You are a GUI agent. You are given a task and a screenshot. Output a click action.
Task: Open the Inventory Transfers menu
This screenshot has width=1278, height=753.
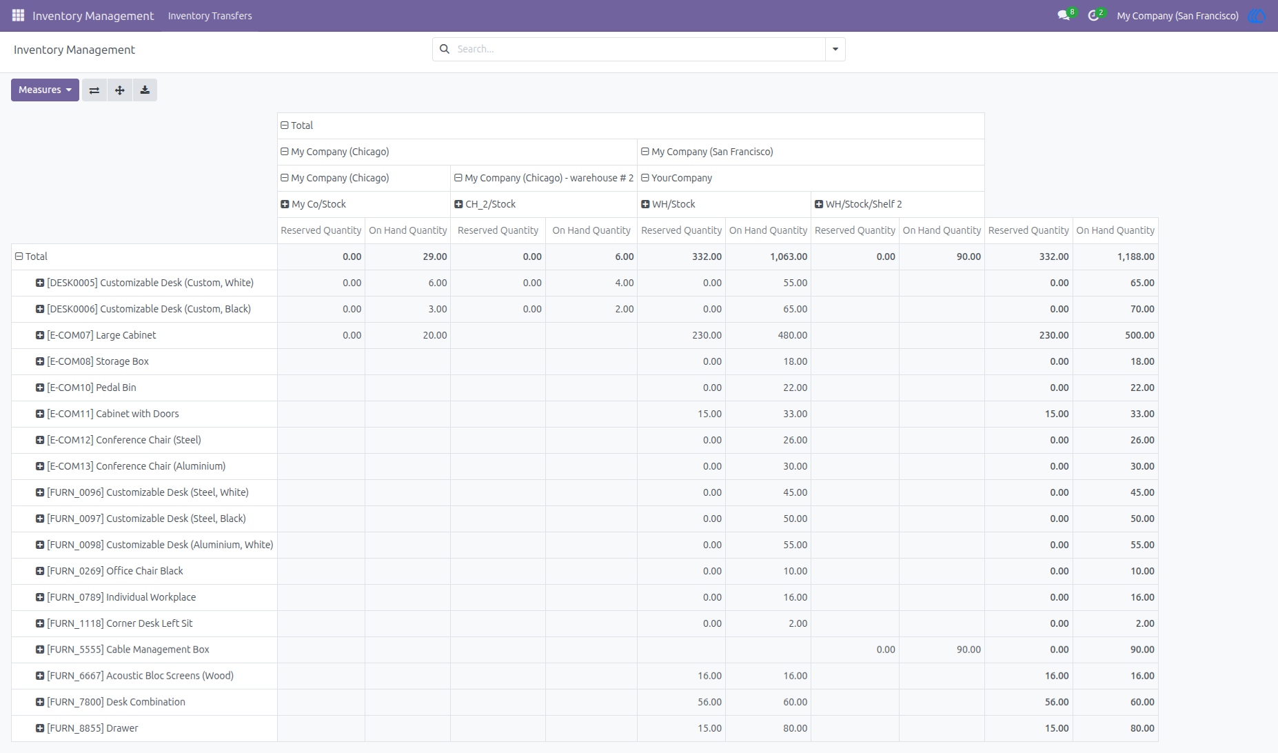(x=210, y=15)
